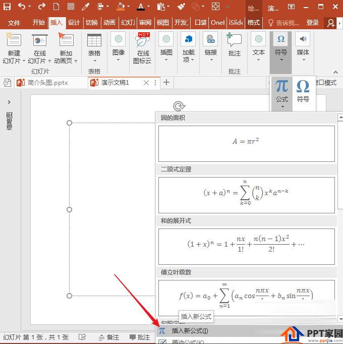Open a new tab with plus button
Viewport: 343px width, 344px height.
pos(166,82)
